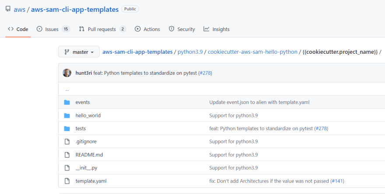Image resolution: width=385 pixels, height=194 pixels.
Task: Click the Issues circle-dot icon
Action: tap(39, 29)
